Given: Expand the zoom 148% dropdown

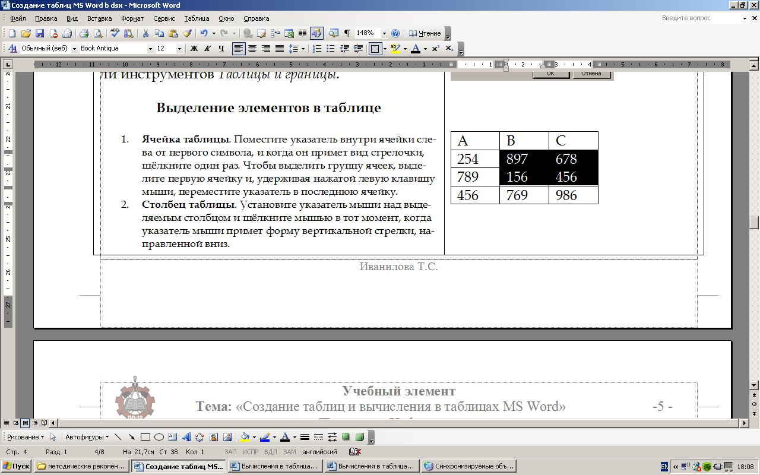Looking at the screenshot, I should (384, 33).
